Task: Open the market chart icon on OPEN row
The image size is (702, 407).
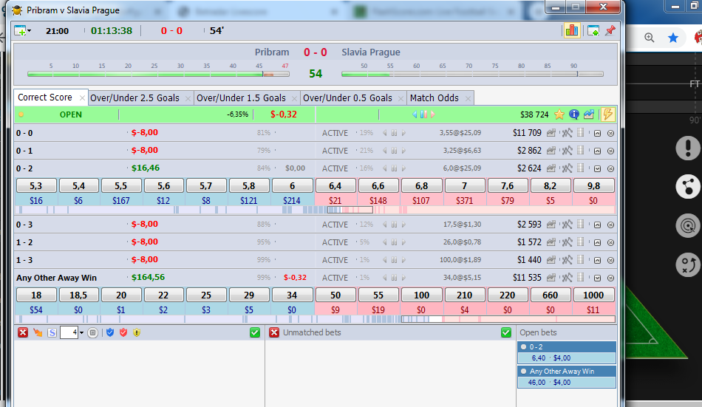Action: [589, 114]
